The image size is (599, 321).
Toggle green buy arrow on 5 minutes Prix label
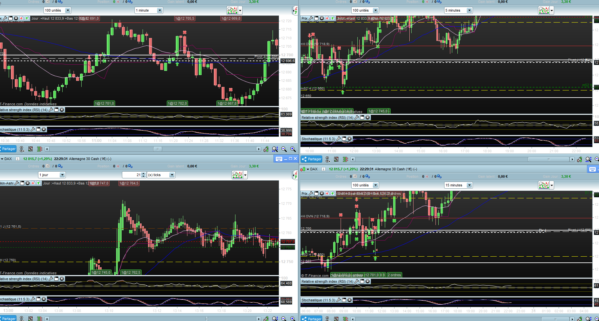(x=333, y=18)
